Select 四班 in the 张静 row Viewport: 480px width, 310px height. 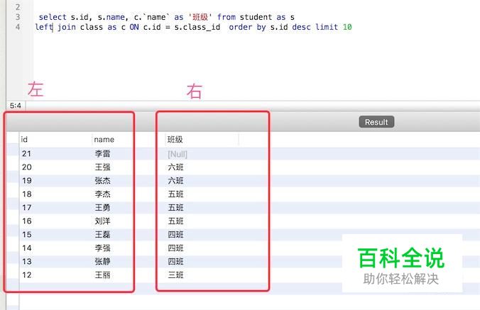pos(175,261)
